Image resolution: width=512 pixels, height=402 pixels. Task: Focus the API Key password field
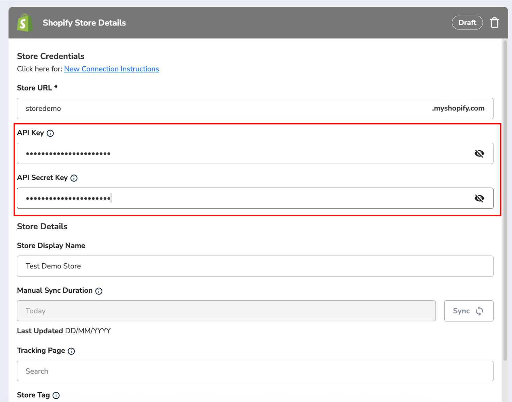tap(255, 153)
